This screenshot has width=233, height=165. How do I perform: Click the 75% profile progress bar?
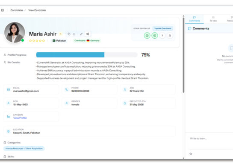[x=87, y=55]
